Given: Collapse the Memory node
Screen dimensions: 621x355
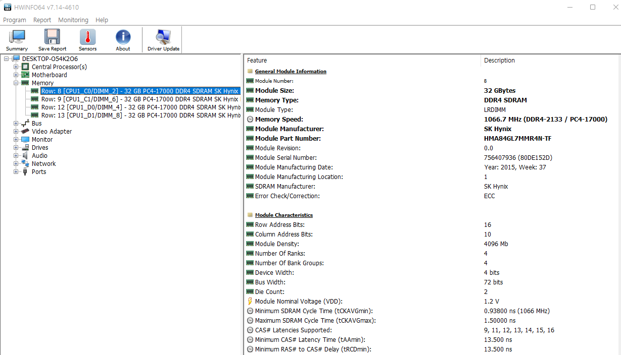Looking at the screenshot, I should click(x=16, y=83).
